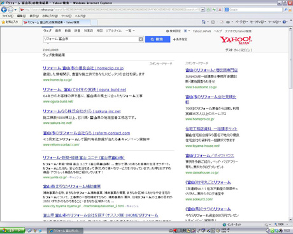Open the 表示 menu
This screenshot has height=234, width=293.
tap(34, 16)
